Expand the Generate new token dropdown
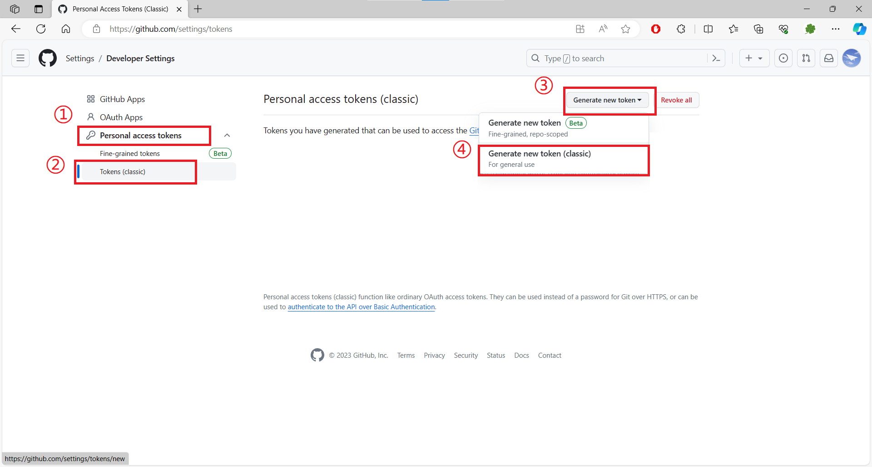872x467 pixels. click(607, 100)
